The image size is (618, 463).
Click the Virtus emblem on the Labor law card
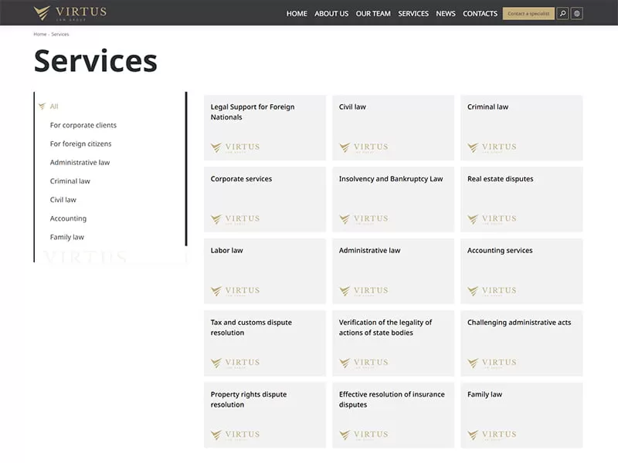coord(236,291)
